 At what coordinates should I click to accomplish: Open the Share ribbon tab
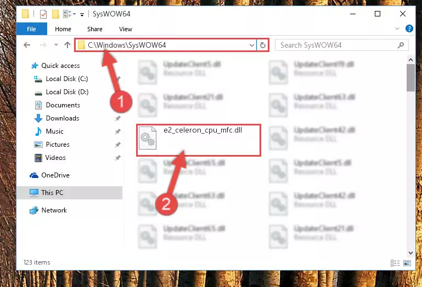pyautogui.click(x=95, y=29)
